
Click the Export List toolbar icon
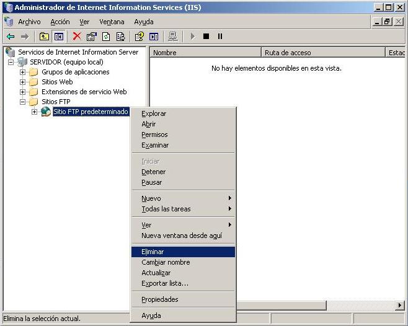[121, 37]
